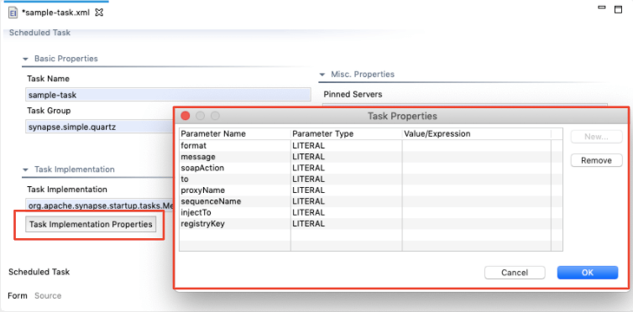Close the sample-task.xml editor tab
The height and width of the screenshot is (312, 633).
[99, 13]
